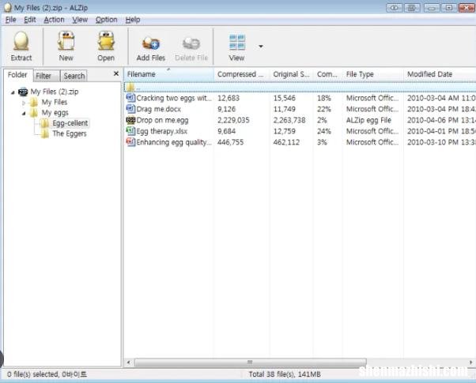
Task: Click the original size value 462,112
Action: pyautogui.click(x=286, y=142)
